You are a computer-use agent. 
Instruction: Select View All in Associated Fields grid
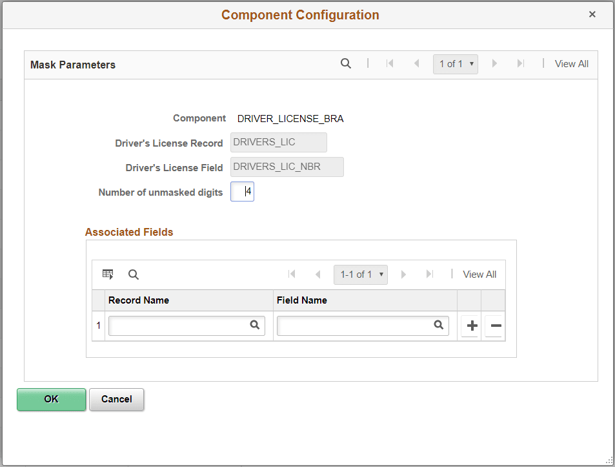[479, 274]
